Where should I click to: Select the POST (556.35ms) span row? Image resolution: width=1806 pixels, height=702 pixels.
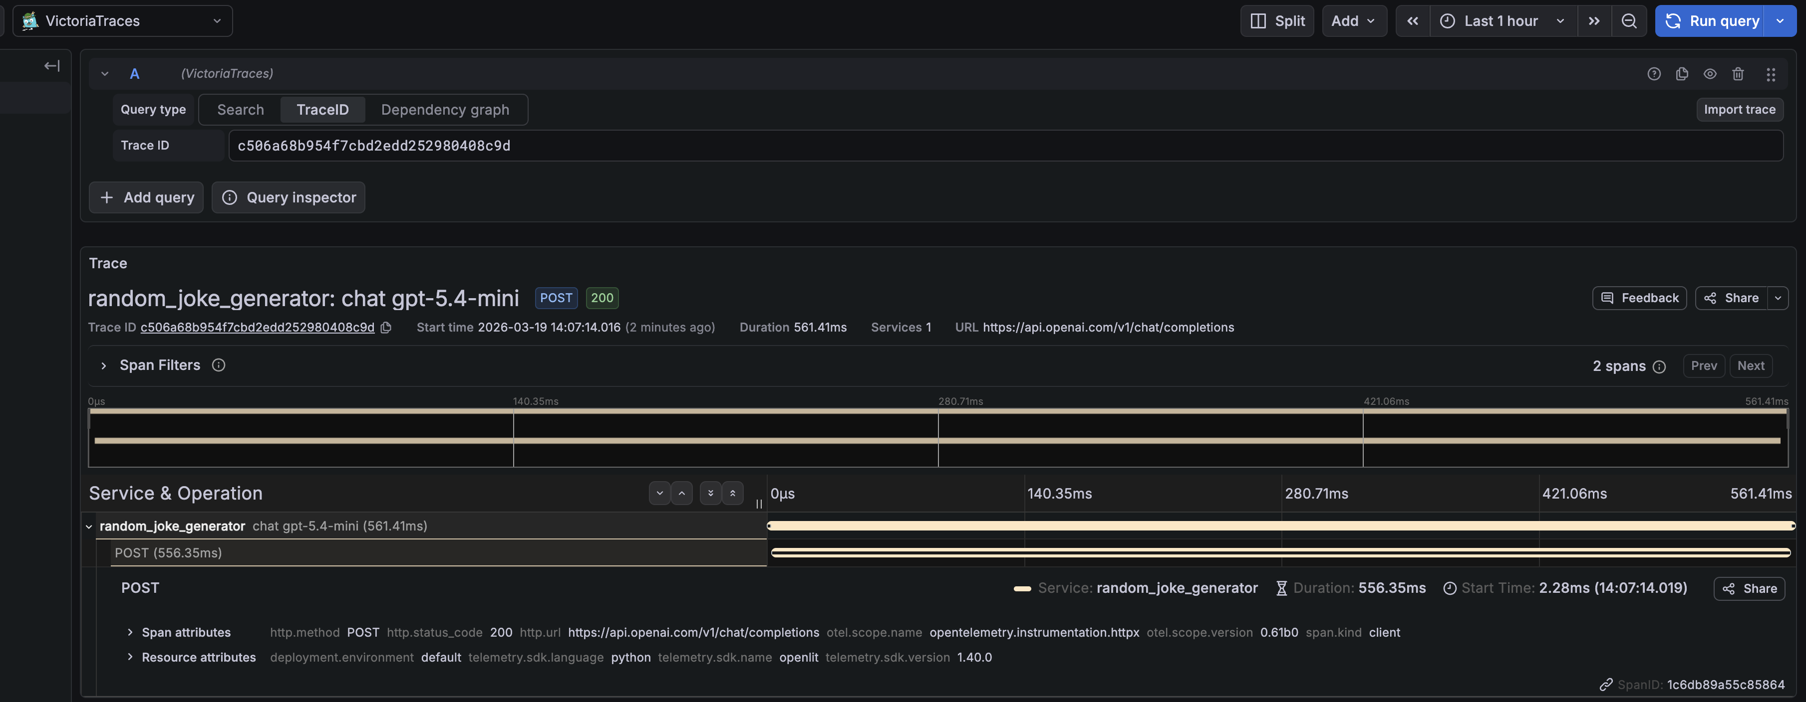tap(438, 553)
